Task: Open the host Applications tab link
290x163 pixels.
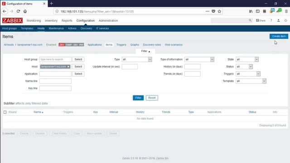Action: click(x=95, y=45)
